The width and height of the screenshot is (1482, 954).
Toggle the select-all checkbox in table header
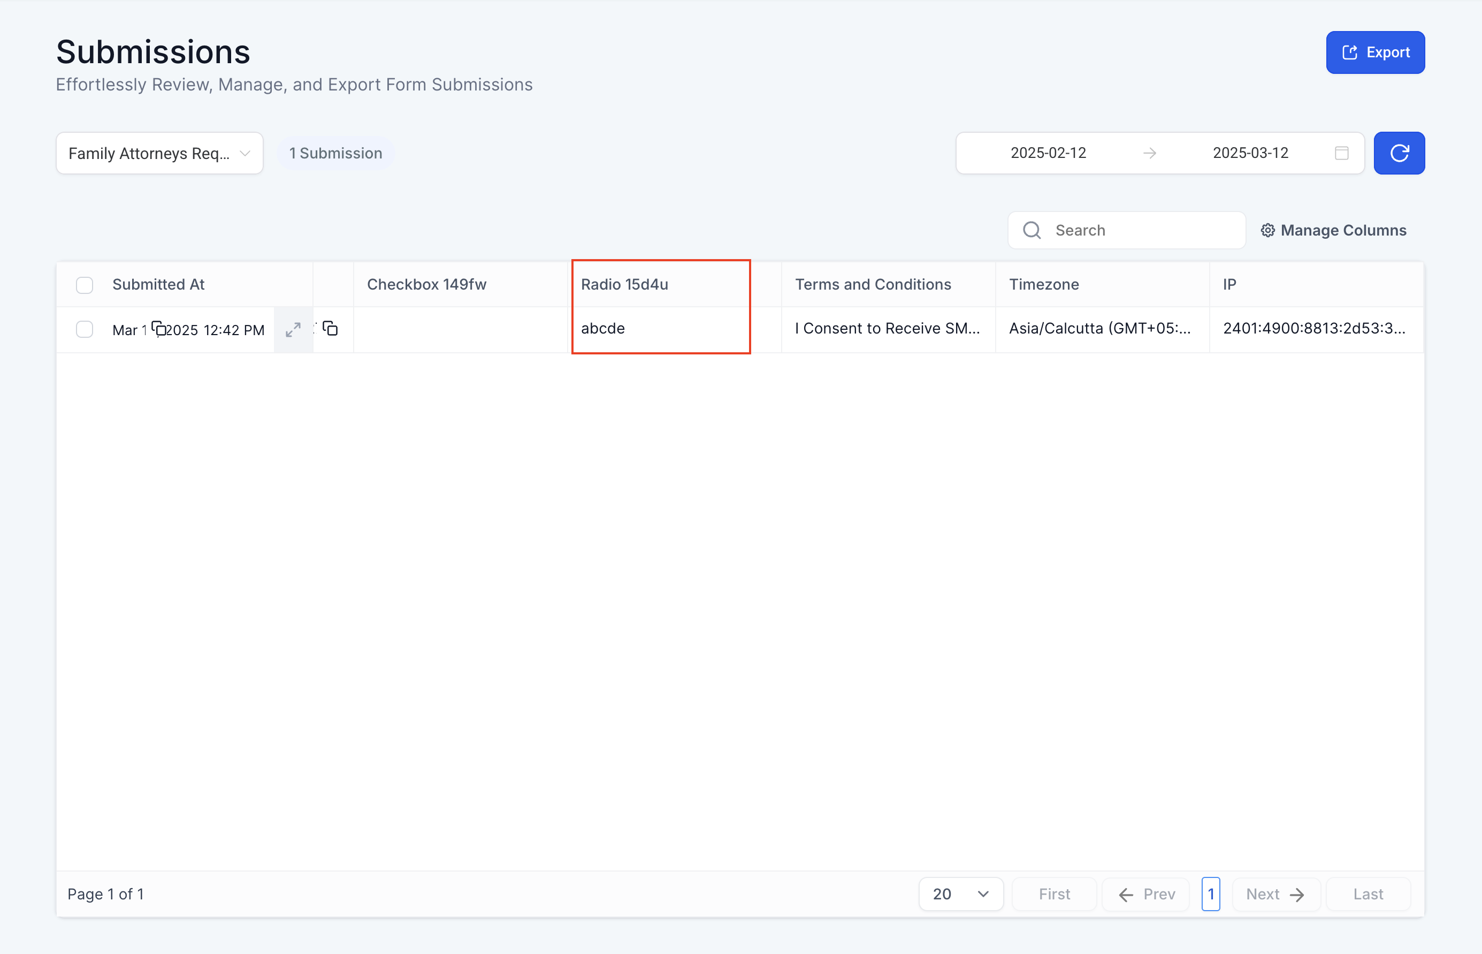pyautogui.click(x=85, y=285)
